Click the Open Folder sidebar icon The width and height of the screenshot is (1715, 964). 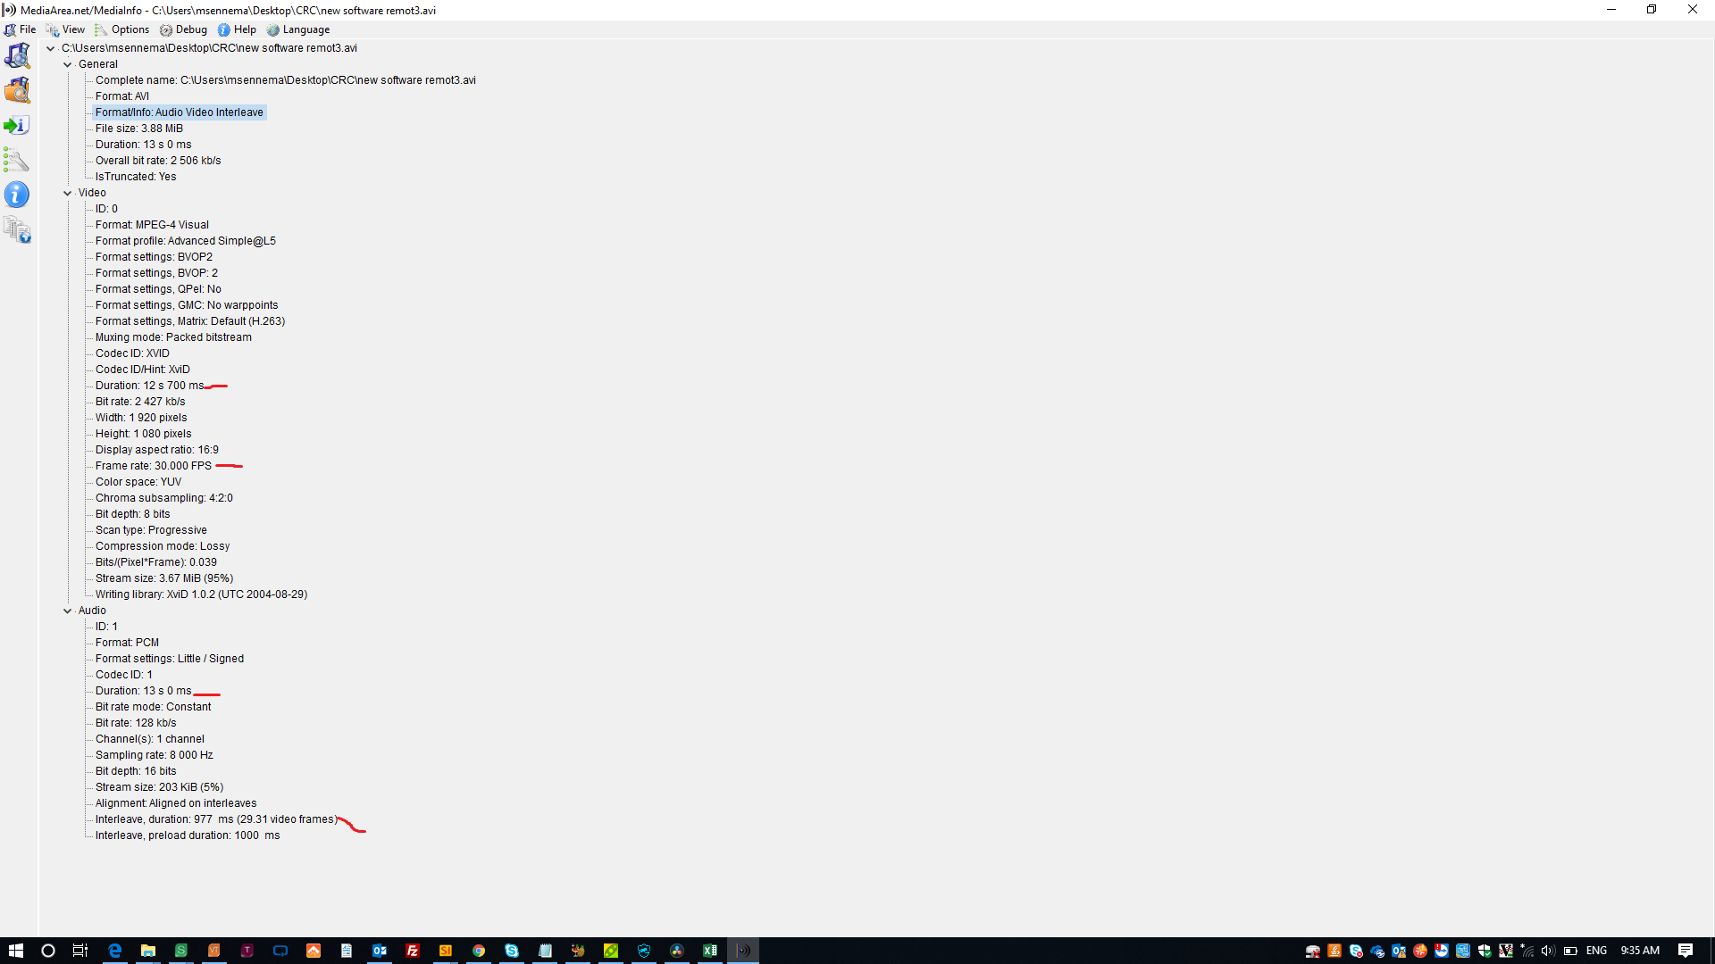[x=17, y=90]
